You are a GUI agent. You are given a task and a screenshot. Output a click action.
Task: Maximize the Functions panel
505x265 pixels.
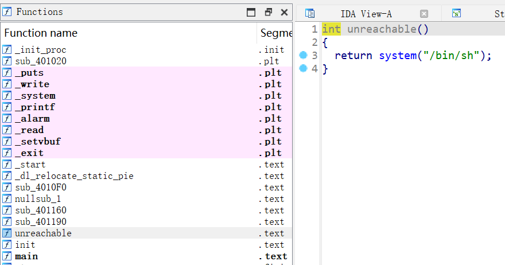tap(251, 12)
